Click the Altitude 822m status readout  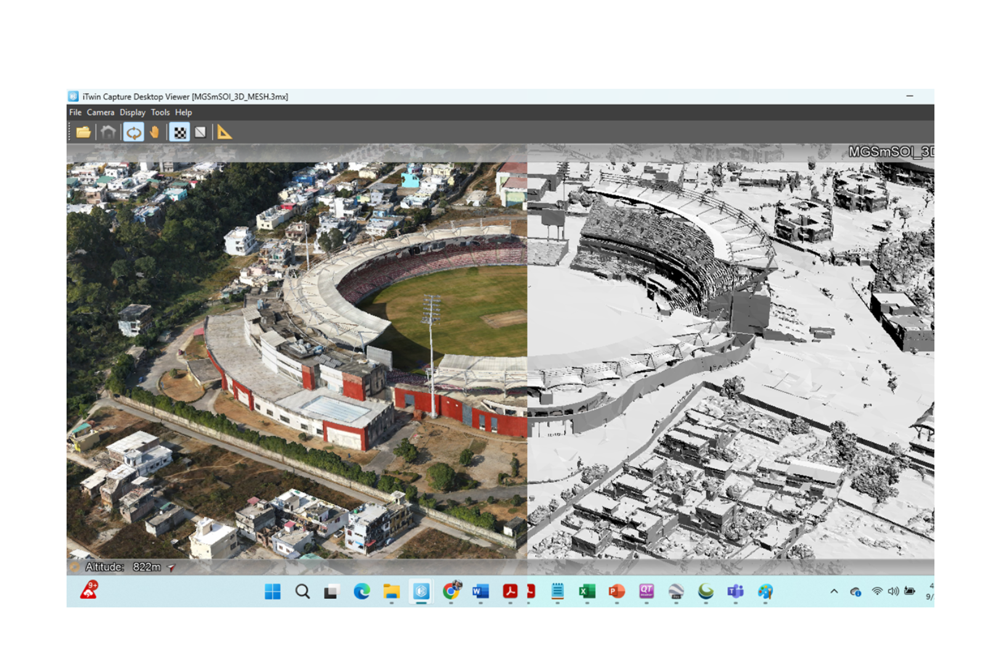click(123, 567)
